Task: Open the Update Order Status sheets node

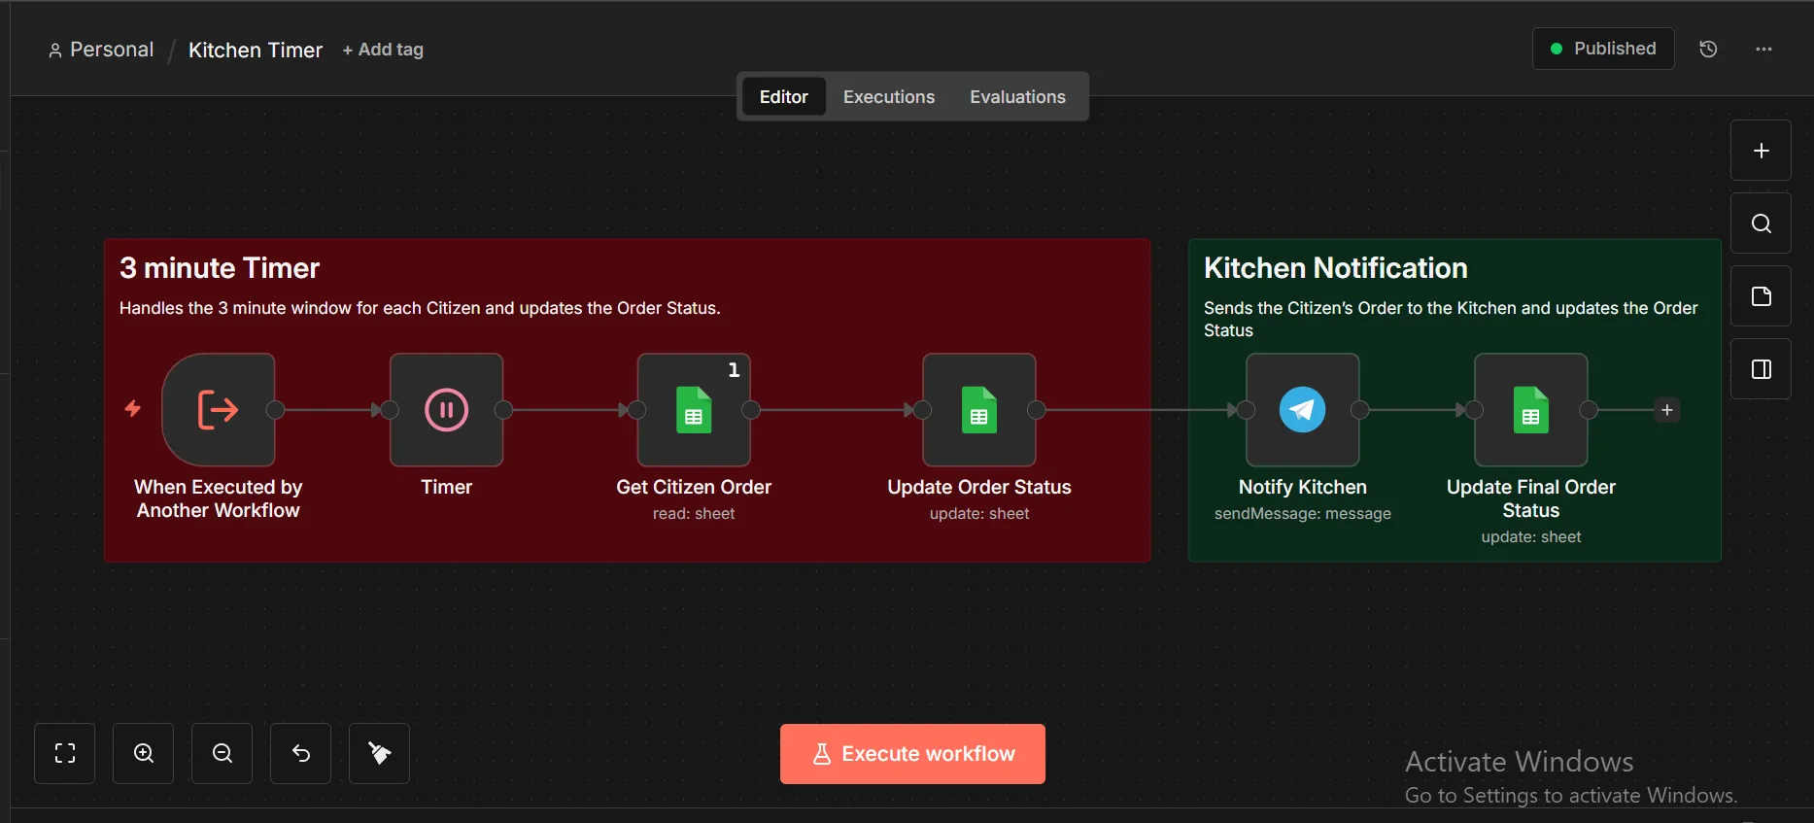Action: pos(979,410)
